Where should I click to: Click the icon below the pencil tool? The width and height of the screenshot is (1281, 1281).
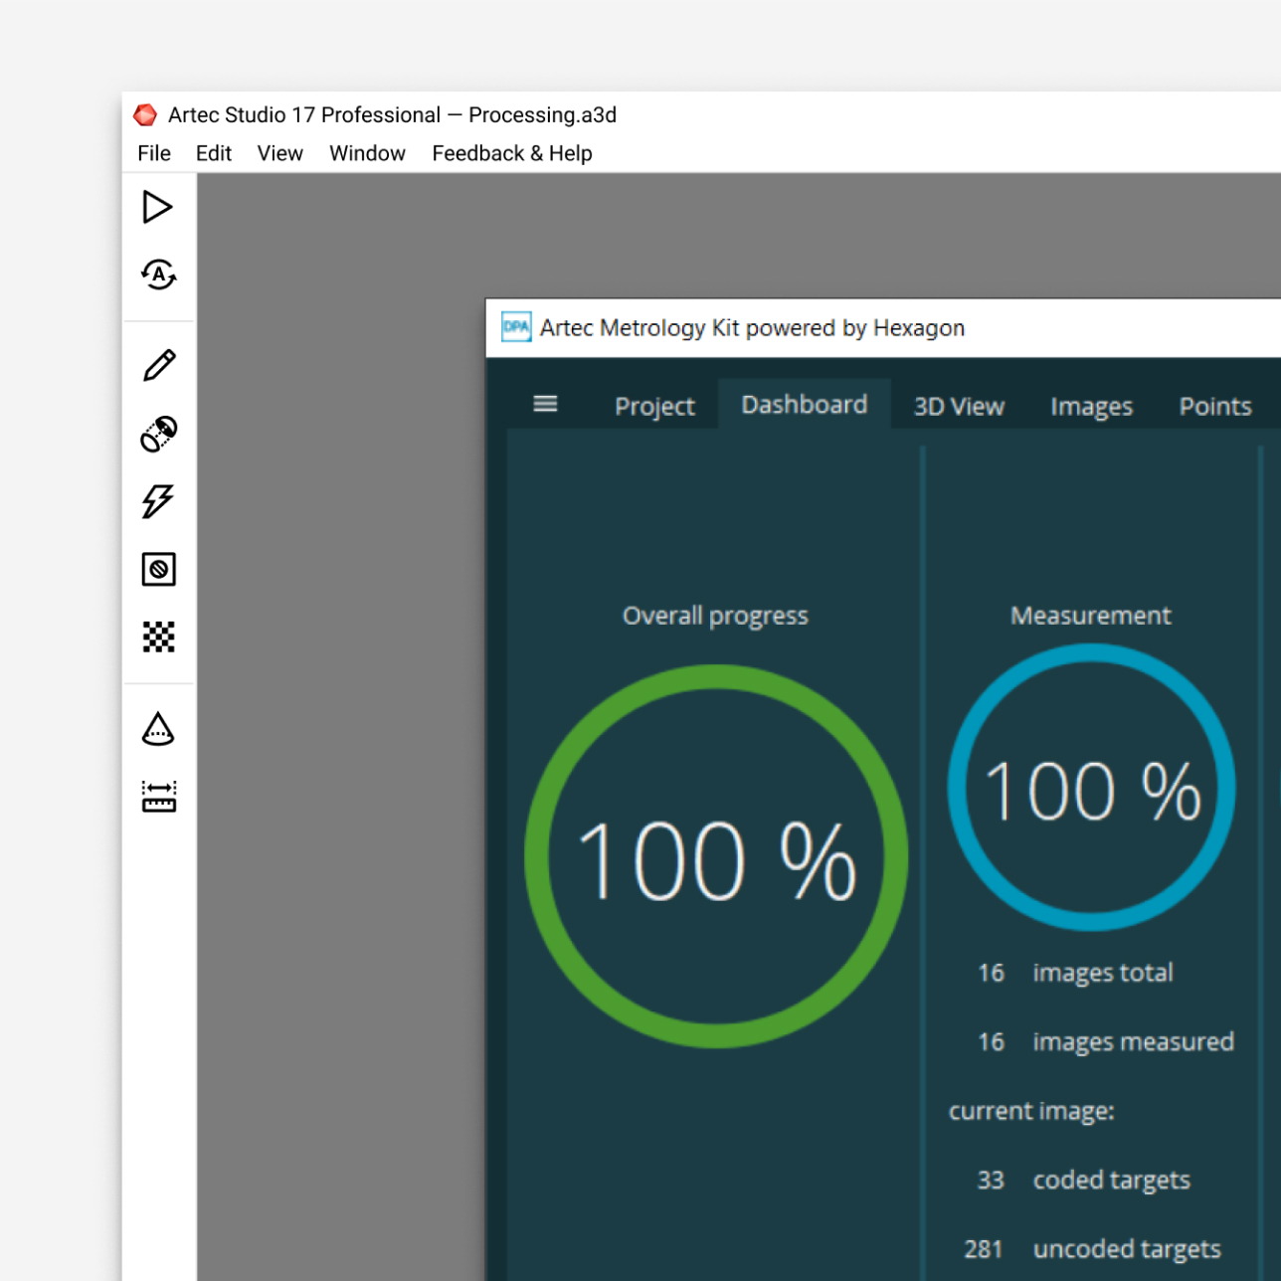pyautogui.click(x=158, y=434)
